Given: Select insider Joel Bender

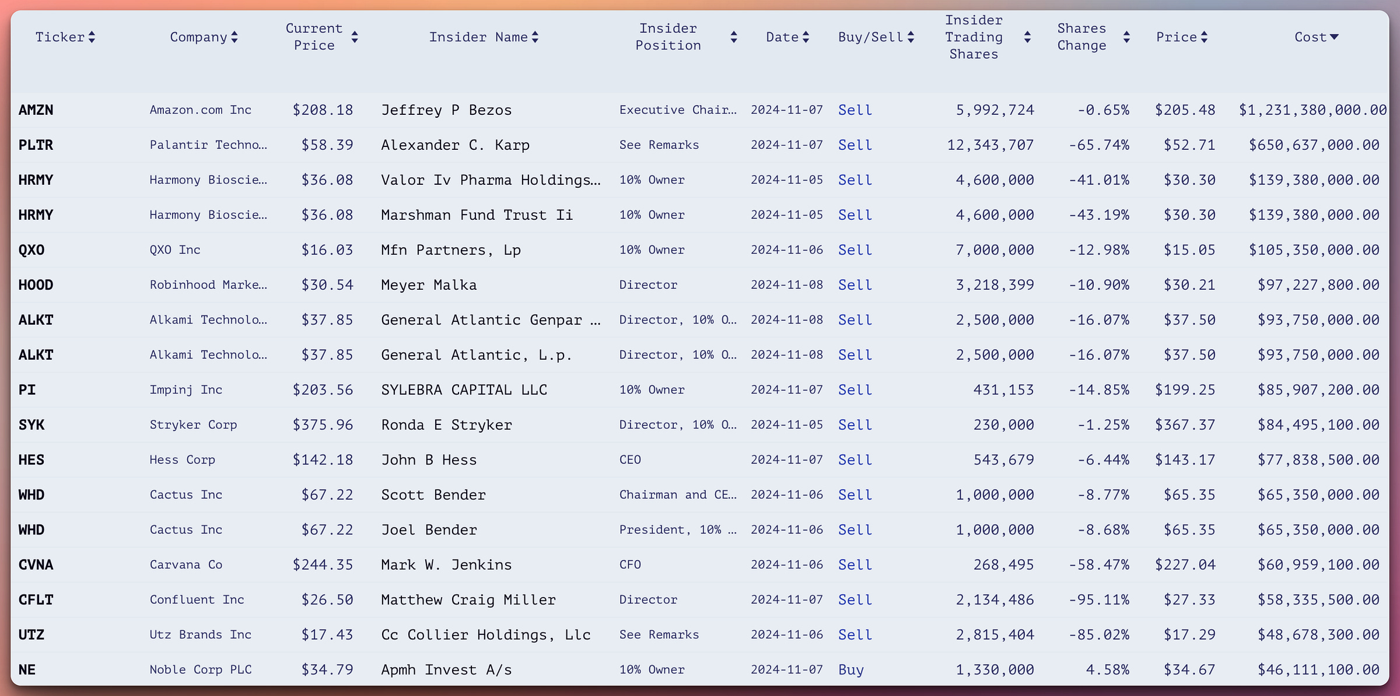Looking at the screenshot, I should (x=429, y=530).
